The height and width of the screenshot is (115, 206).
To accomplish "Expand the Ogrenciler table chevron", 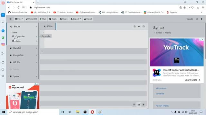I will (x=36, y=36).
